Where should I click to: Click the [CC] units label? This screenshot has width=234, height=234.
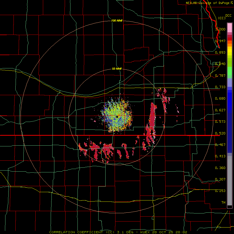(222, 18)
